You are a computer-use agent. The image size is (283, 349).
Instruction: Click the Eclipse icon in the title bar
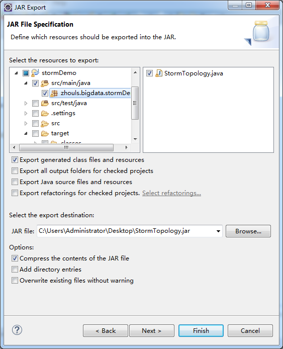point(8,8)
